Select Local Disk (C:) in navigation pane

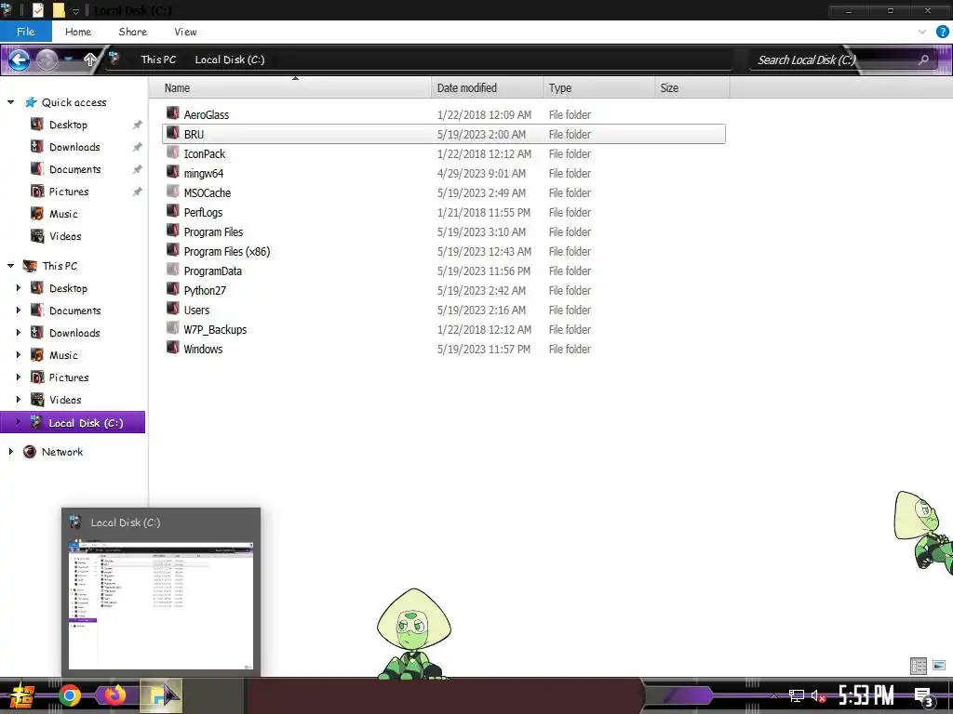[73, 423]
